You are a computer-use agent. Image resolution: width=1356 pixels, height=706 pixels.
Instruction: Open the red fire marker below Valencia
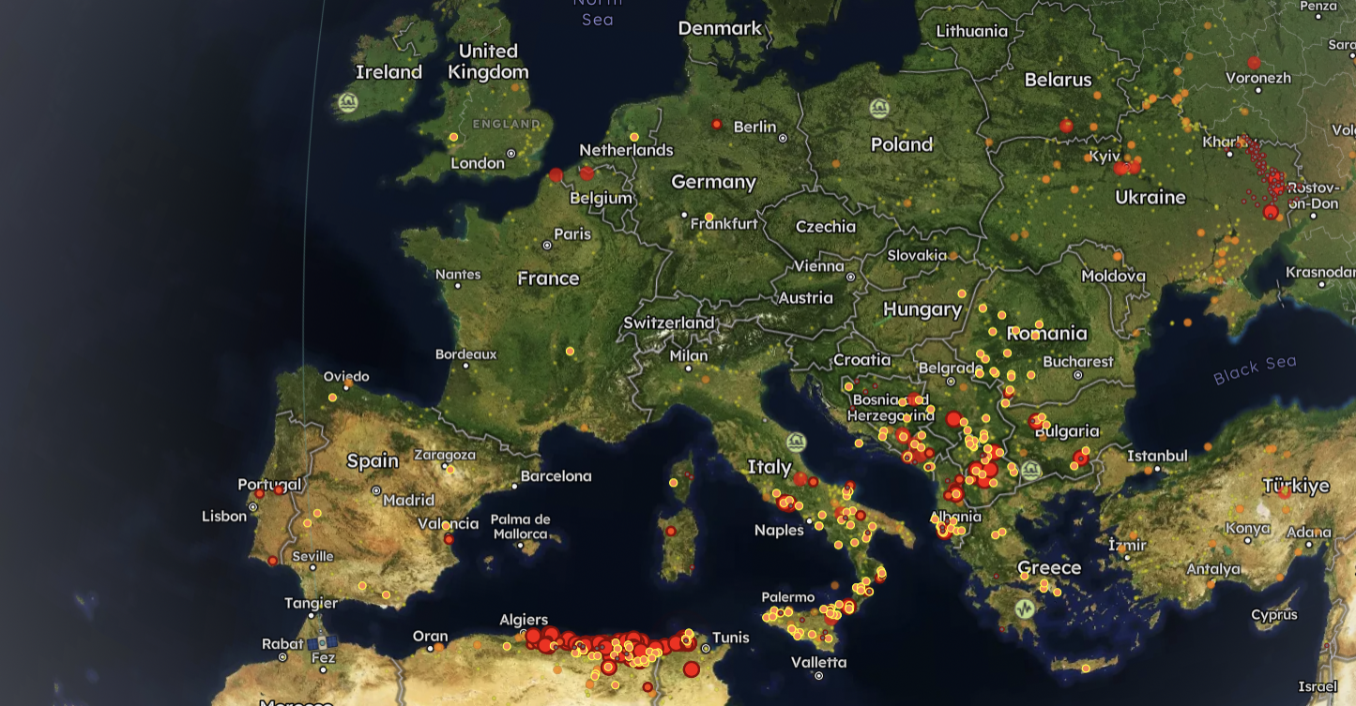pos(449,539)
